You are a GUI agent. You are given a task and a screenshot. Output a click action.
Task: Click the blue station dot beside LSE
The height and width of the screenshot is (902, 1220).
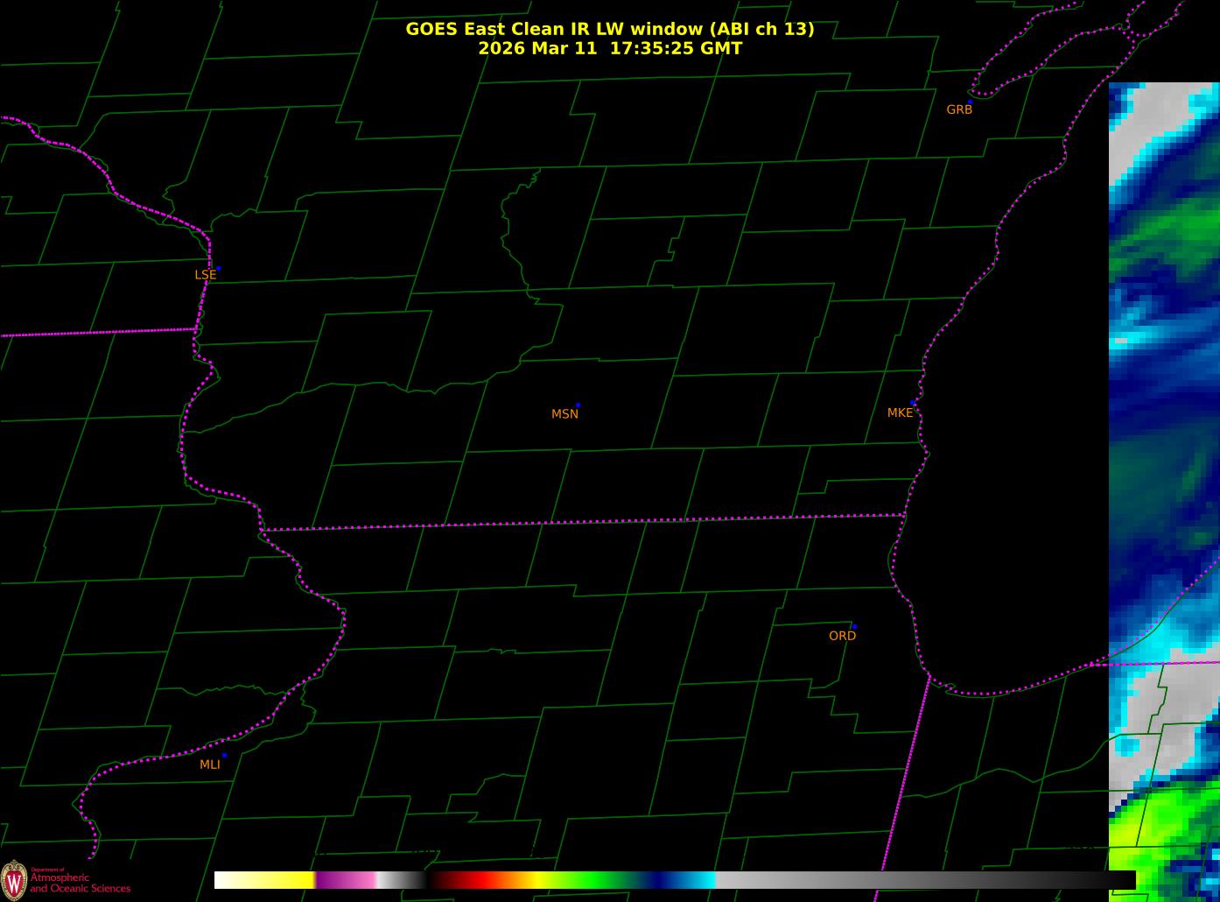click(218, 268)
